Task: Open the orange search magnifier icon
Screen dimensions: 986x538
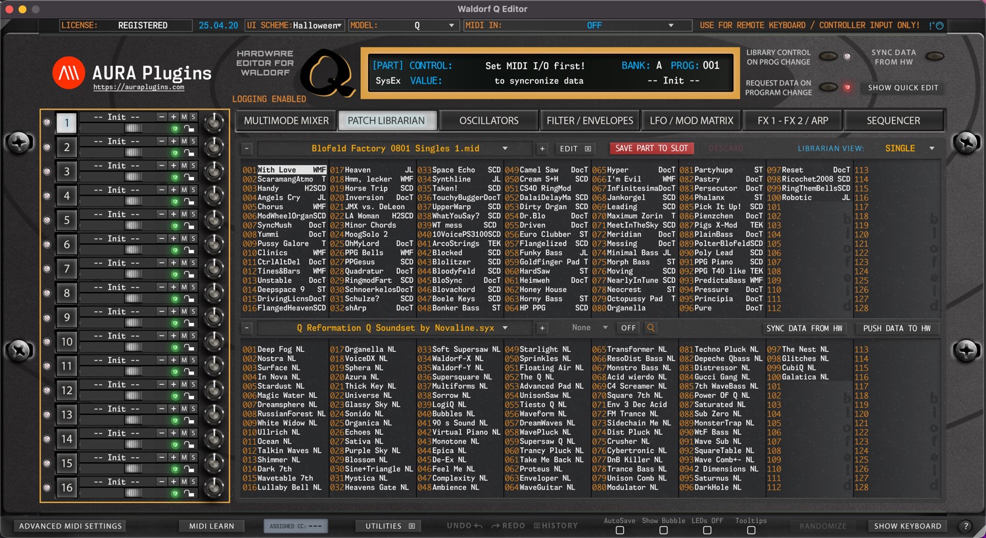Action: point(651,328)
